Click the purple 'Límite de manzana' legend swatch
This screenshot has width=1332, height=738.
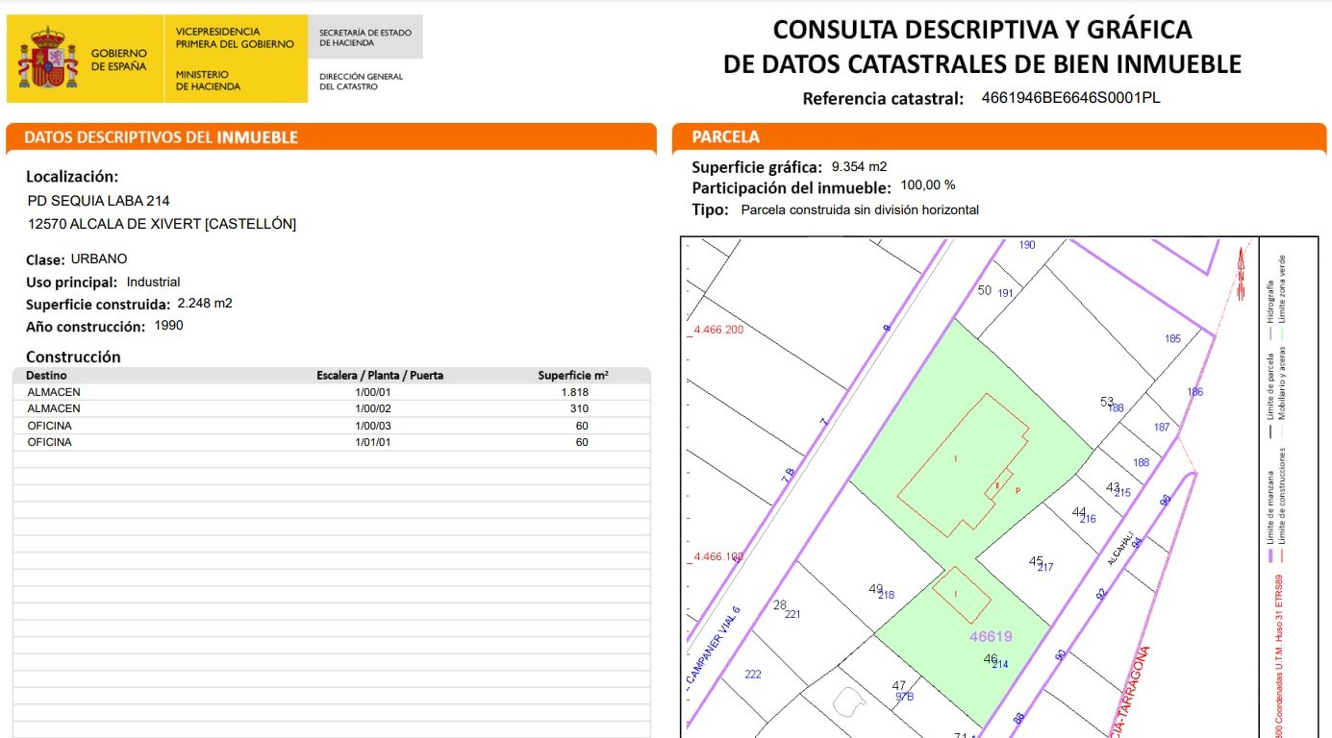(1271, 555)
